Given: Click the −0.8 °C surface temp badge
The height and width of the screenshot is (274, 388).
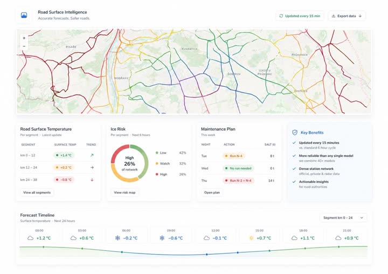Looking at the screenshot, I should [64, 180].
